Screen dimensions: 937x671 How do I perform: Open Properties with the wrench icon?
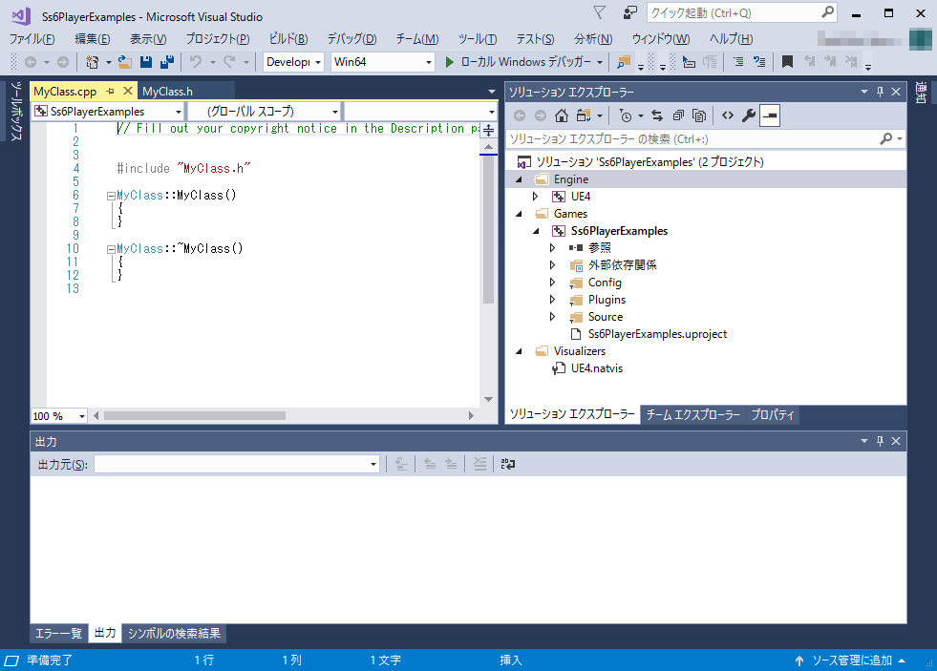[748, 115]
